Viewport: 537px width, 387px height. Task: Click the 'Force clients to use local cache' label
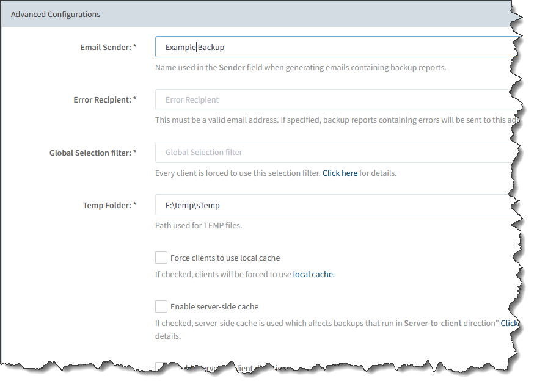pos(225,258)
